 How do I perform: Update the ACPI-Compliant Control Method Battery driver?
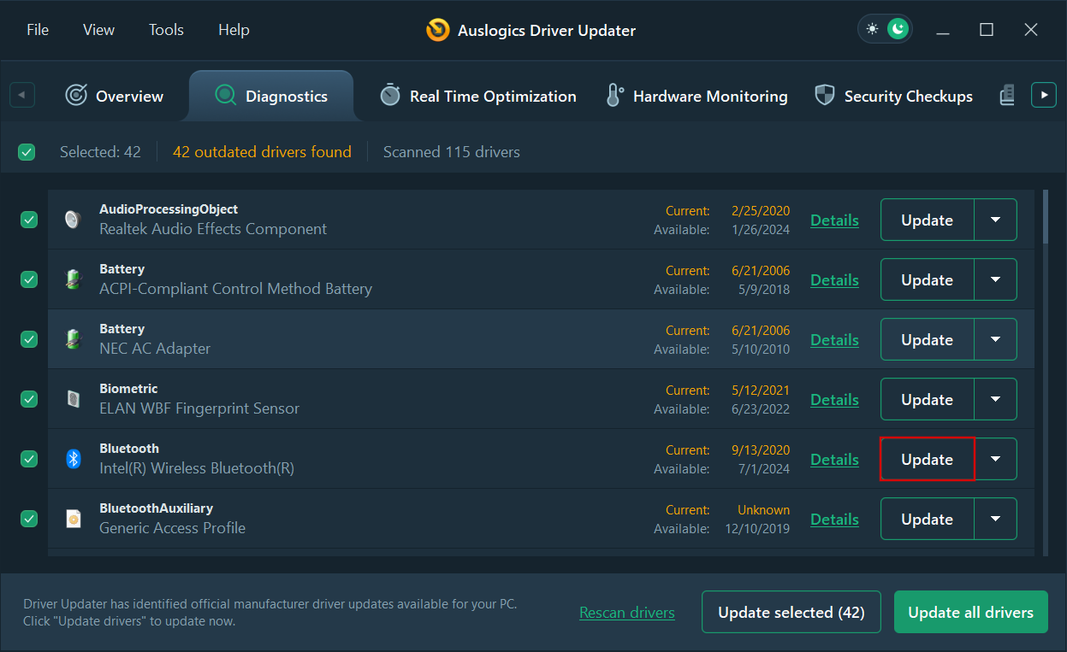[x=928, y=279]
